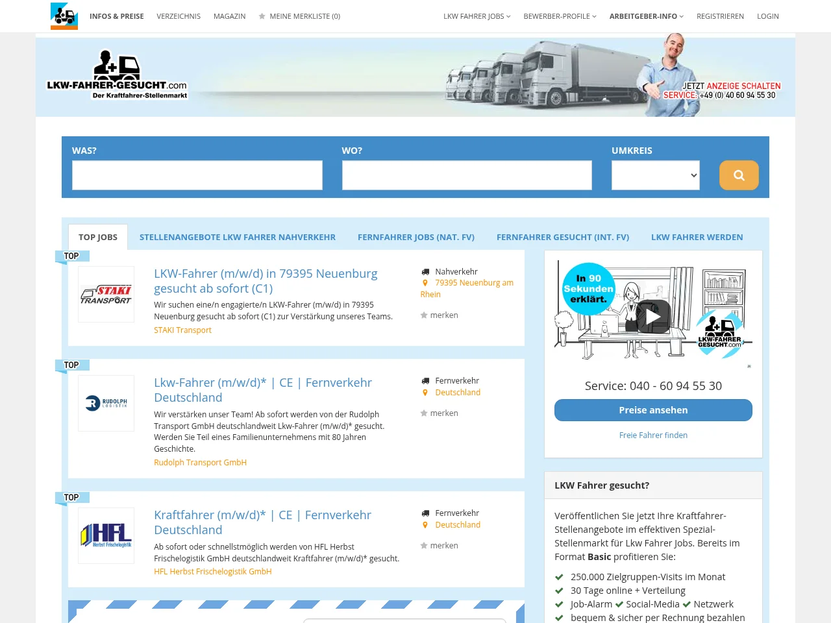
Task: Open Registrieren page
Action: point(721,16)
